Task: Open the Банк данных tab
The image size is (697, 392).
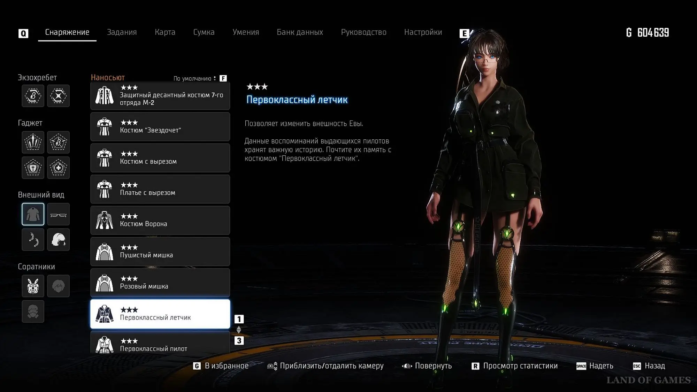Action: tap(300, 32)
